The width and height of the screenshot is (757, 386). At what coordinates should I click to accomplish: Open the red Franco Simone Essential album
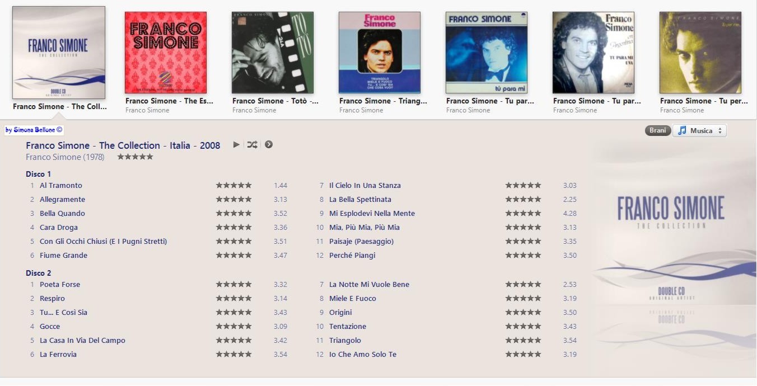[166, 53]
